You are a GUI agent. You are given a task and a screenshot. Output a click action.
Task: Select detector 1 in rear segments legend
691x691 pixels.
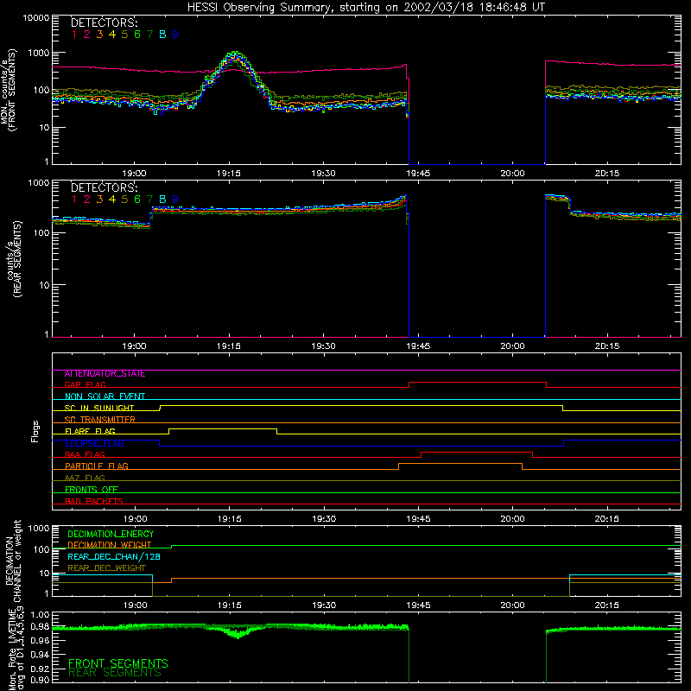[x=74, y=200]
